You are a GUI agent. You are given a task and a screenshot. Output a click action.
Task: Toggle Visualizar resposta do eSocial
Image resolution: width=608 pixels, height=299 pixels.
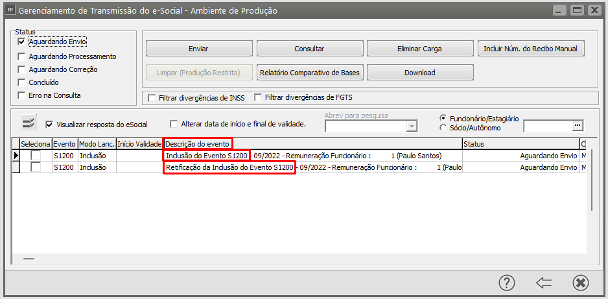[49, 124]
